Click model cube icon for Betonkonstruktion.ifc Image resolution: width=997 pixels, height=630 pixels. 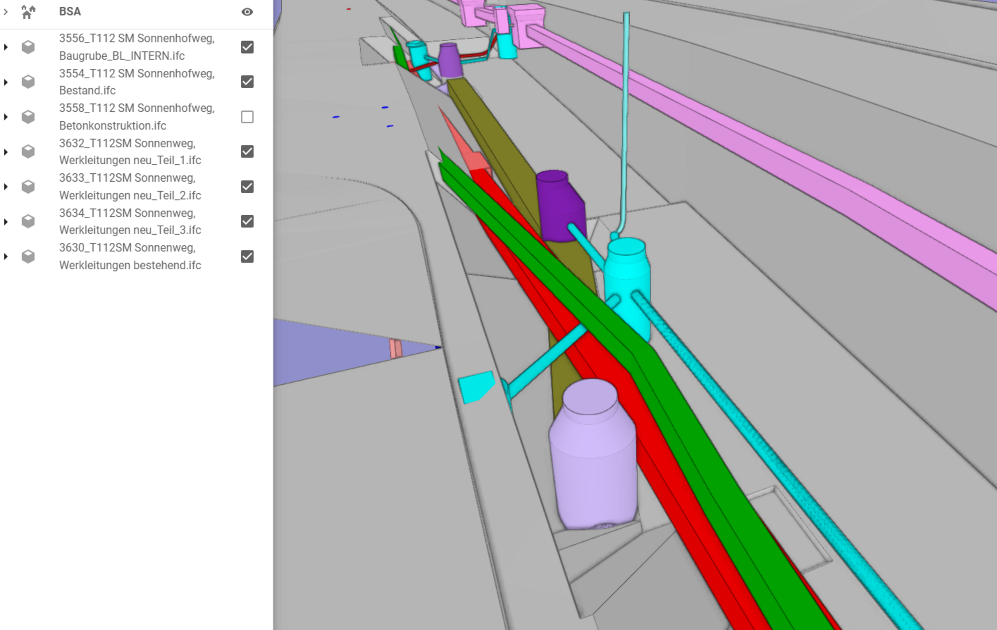(x=28, y=117)
